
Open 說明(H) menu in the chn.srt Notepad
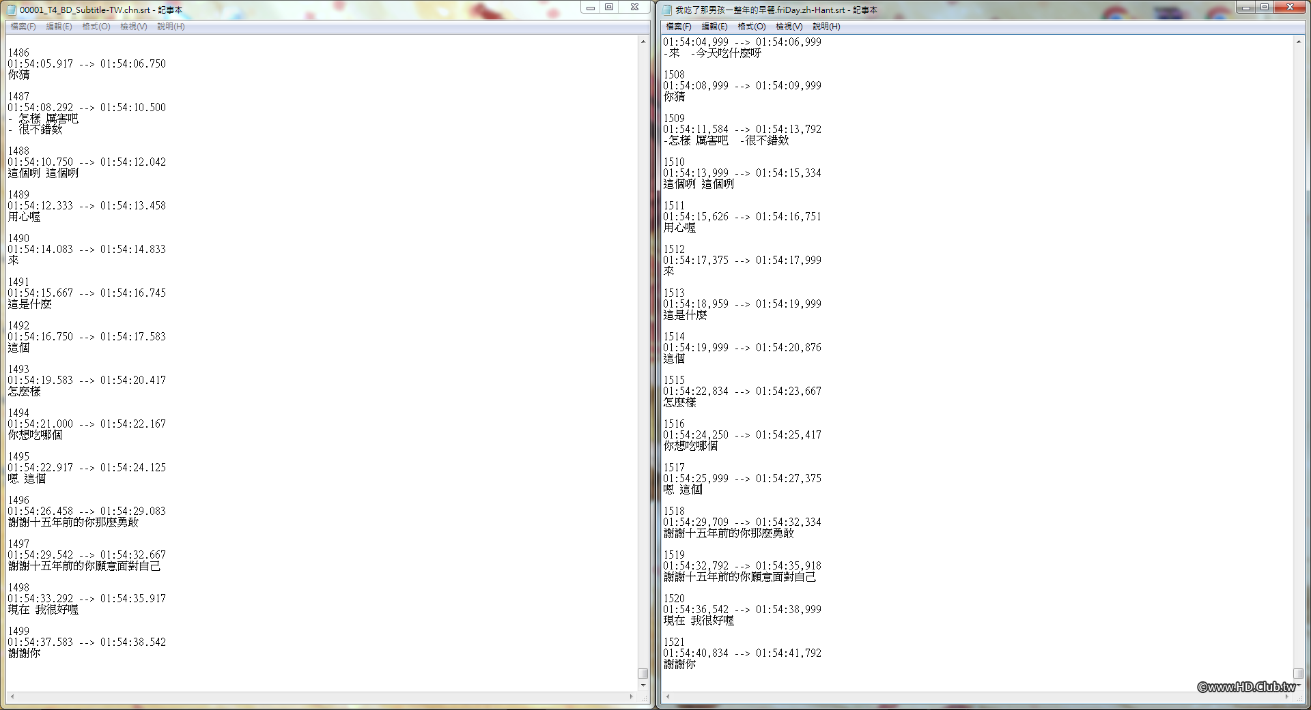[171, 27]
